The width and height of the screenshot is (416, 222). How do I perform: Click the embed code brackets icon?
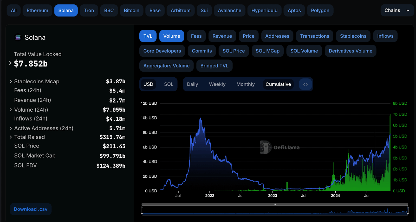(x=305, y=84)
